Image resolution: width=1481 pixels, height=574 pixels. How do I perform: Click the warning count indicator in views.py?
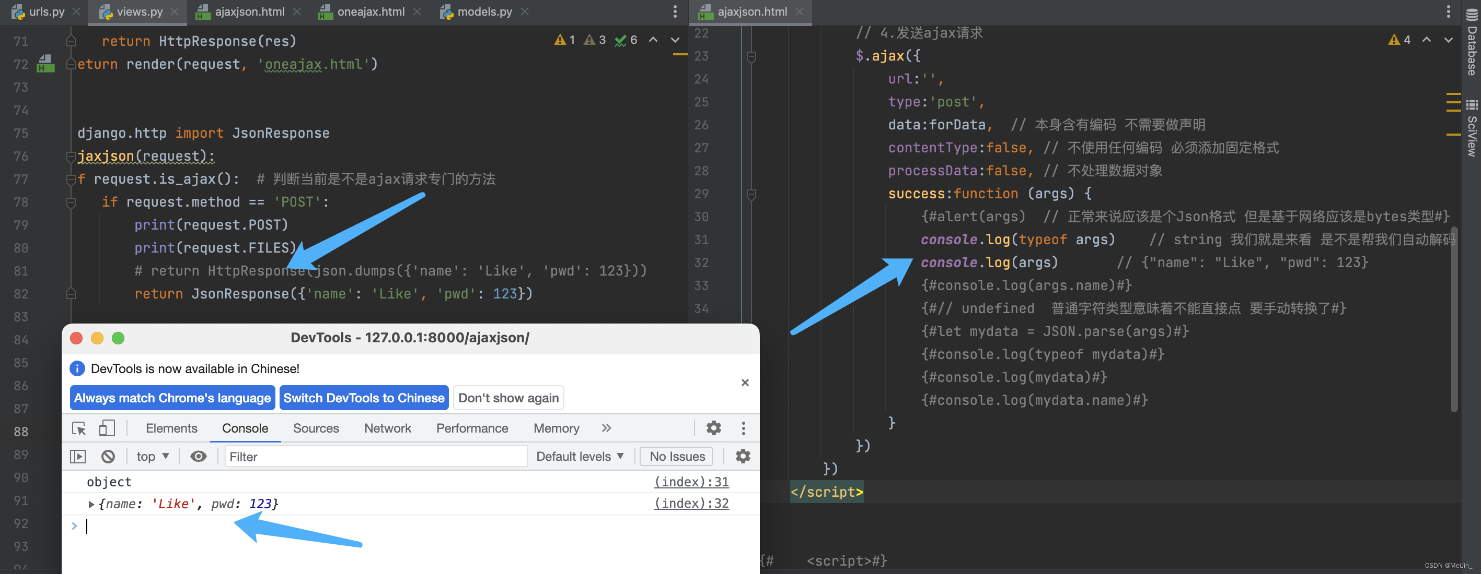[564, 40]
